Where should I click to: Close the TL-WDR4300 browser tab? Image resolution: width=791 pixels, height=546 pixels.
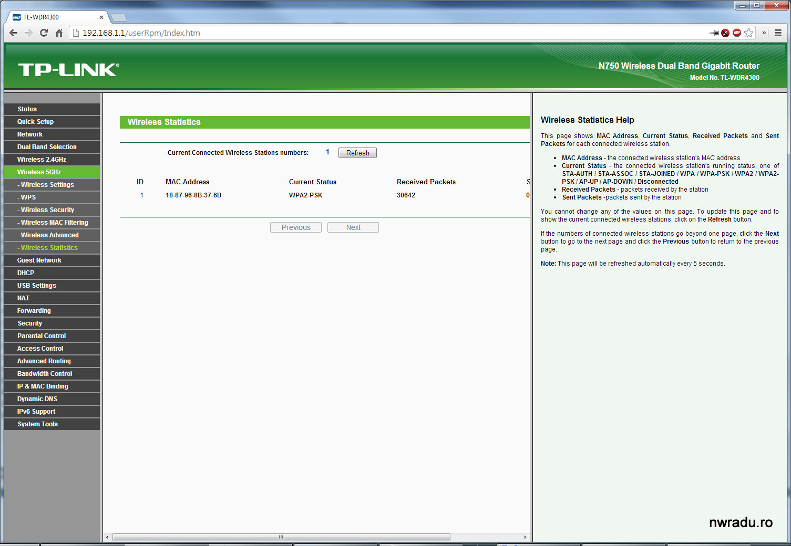coord(101,17)
